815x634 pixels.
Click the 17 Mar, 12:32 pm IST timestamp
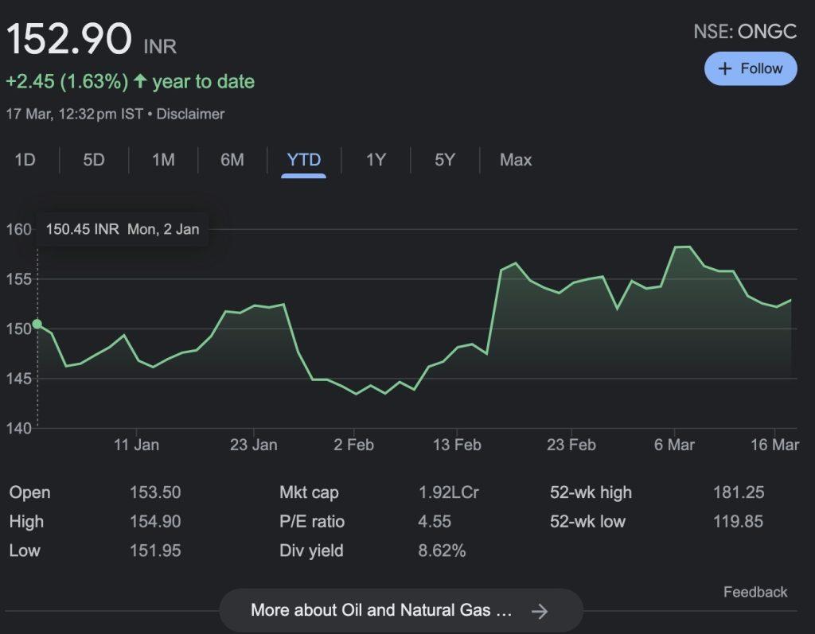[74, 115]
